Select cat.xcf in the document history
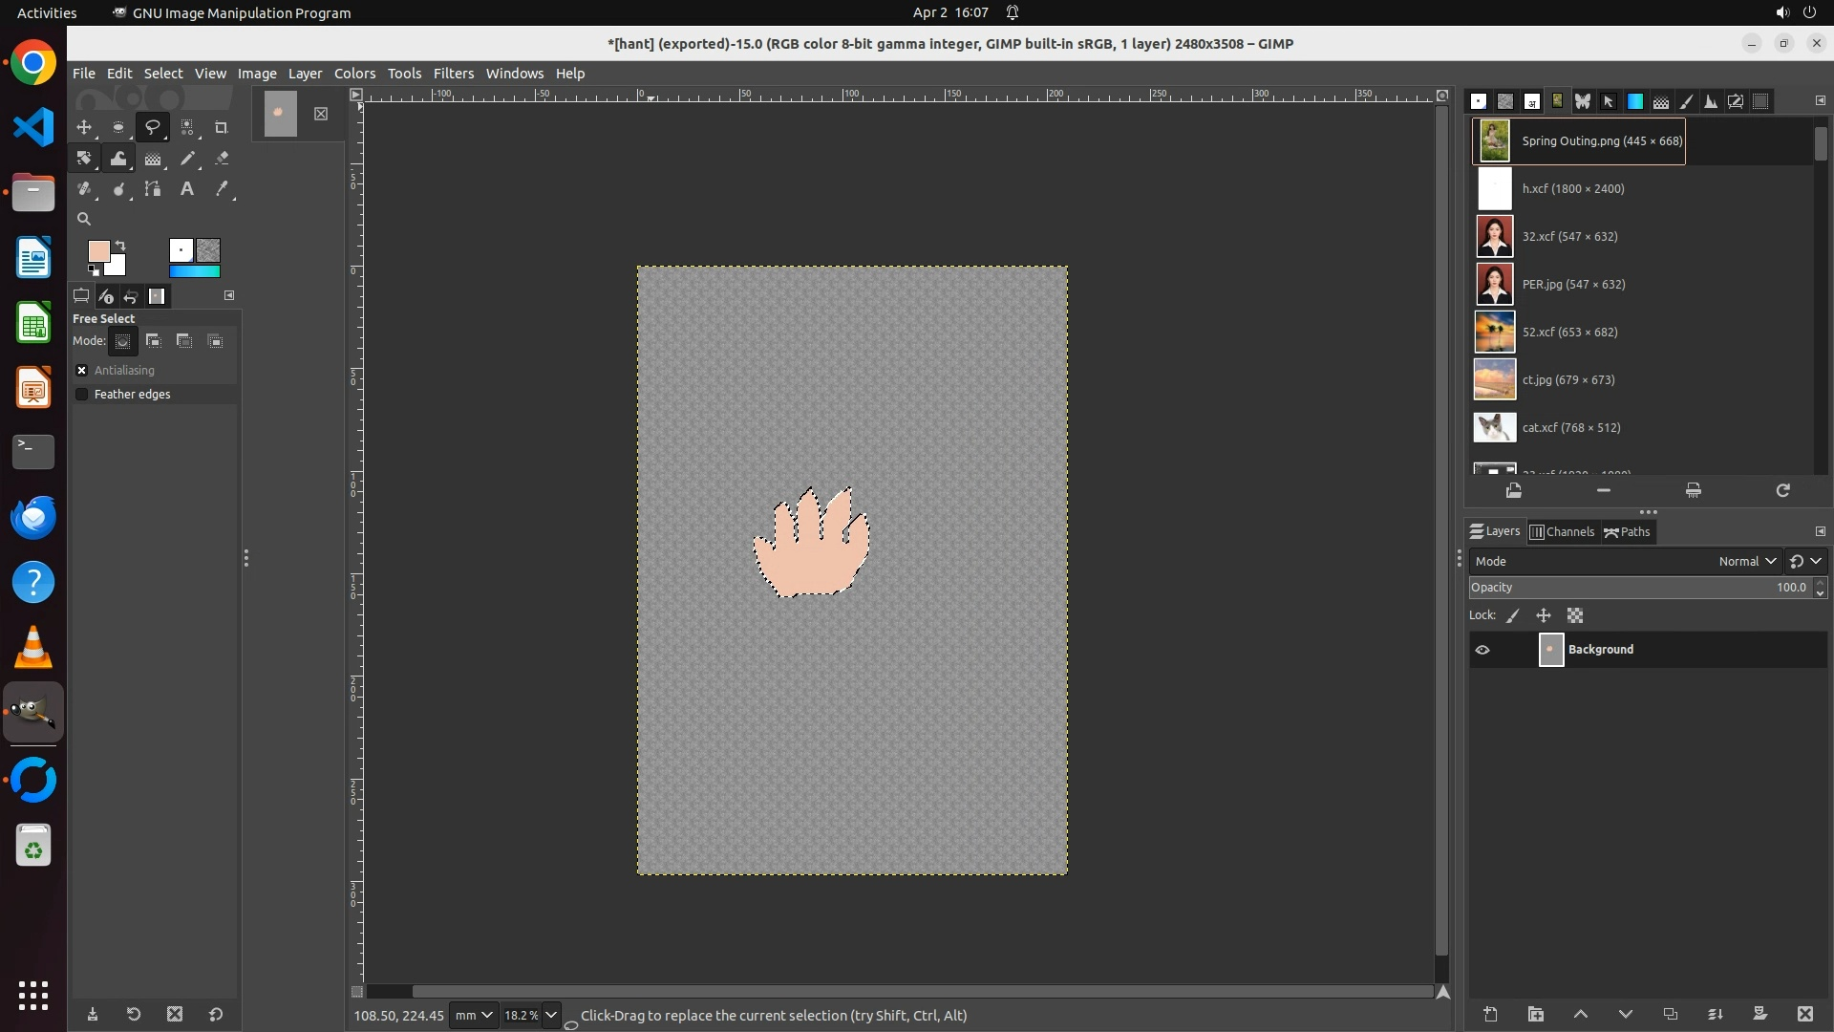The image size is (1834, 1032). click(x=1570, y=428)
